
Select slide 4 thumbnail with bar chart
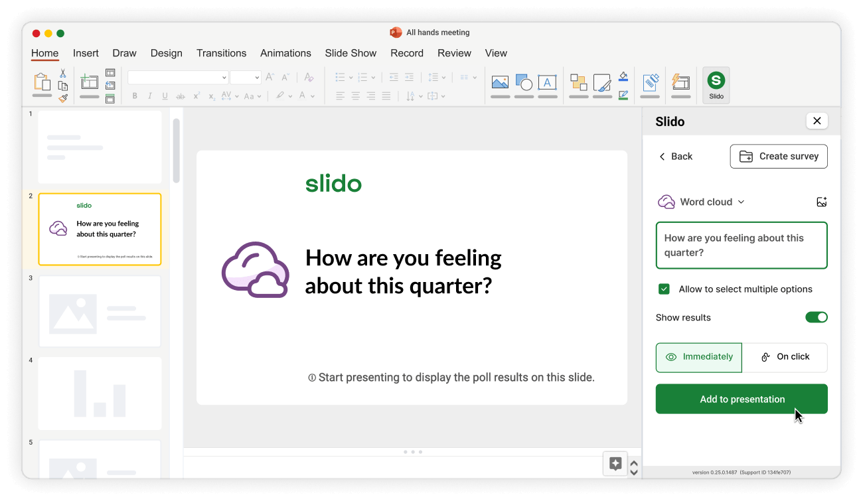click(100, 394)
